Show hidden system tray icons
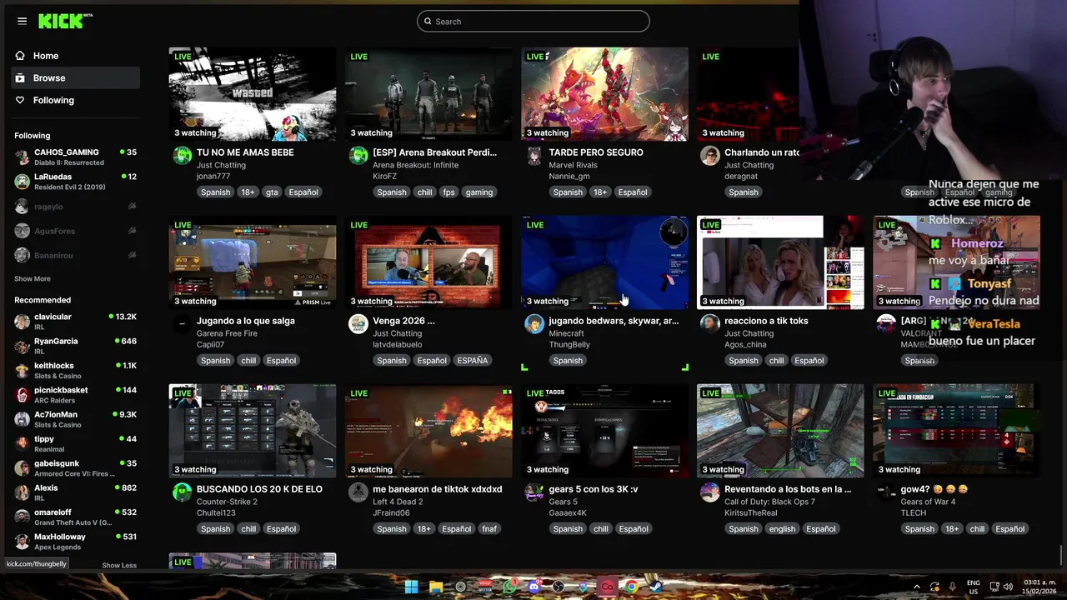 point(916,587)
